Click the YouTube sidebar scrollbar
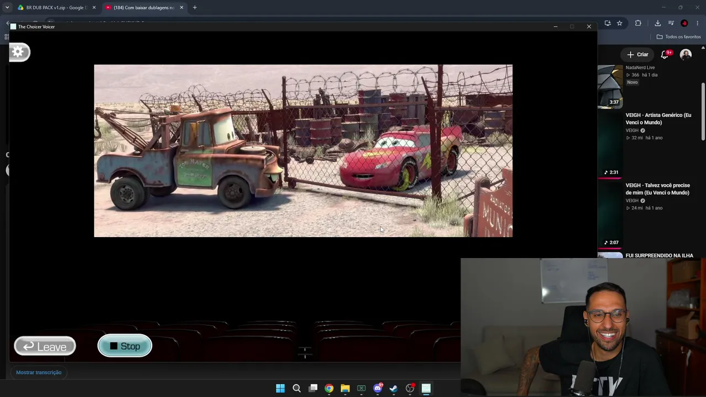Image resolution: width=706 pixels, height=397 pixels. tap(703, 112)
